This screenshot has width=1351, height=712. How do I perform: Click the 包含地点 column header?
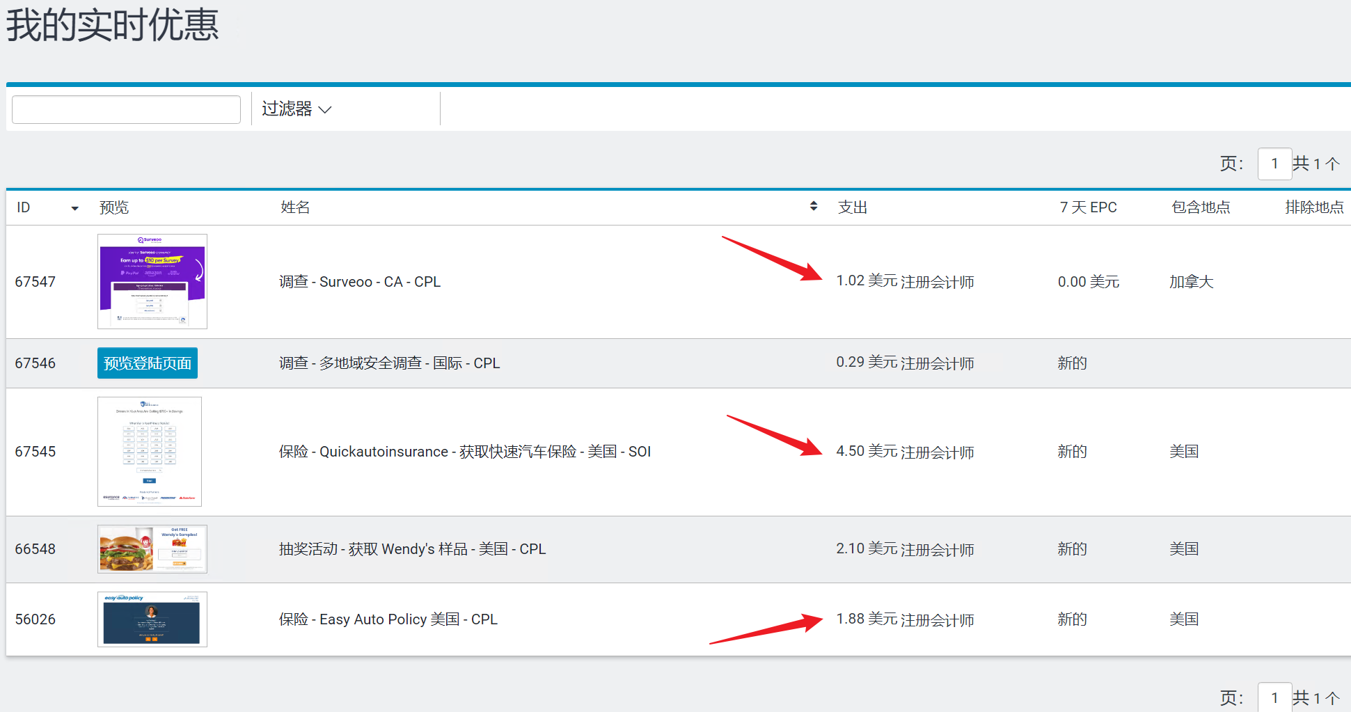click(x=1200, y=207)
